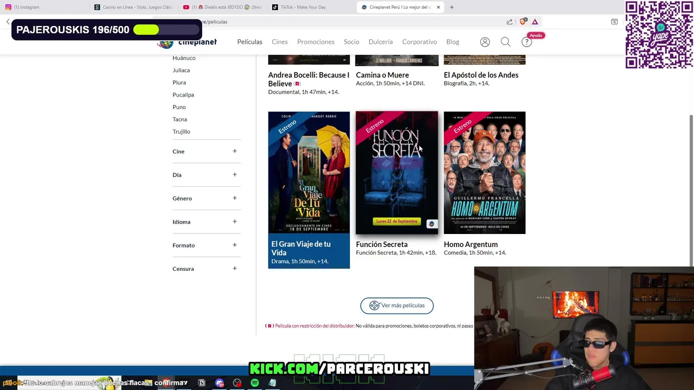Click the browser share page icon
This screenshot has height=390, width=694.
(x=510, y=22)
